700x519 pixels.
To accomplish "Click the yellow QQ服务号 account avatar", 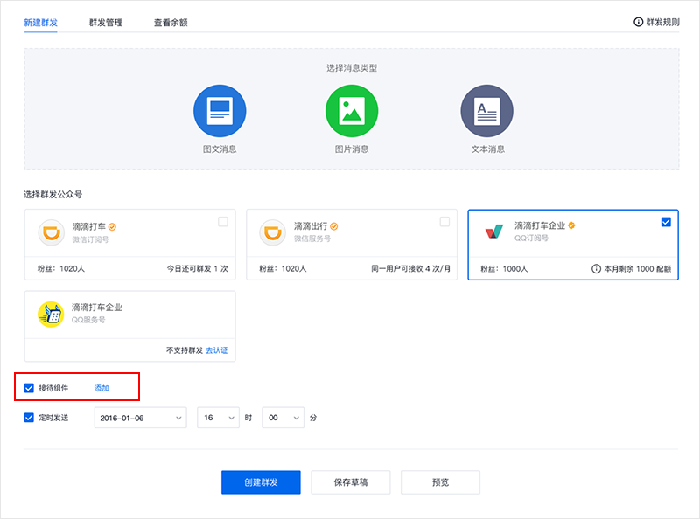I will [x=51, y=315].
